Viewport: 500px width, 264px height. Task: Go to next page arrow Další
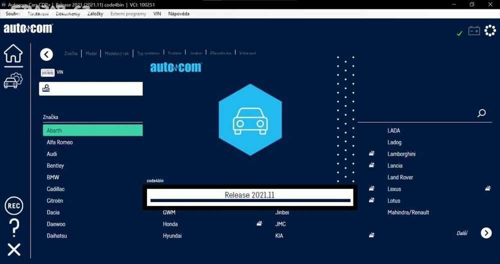[486, 233]
